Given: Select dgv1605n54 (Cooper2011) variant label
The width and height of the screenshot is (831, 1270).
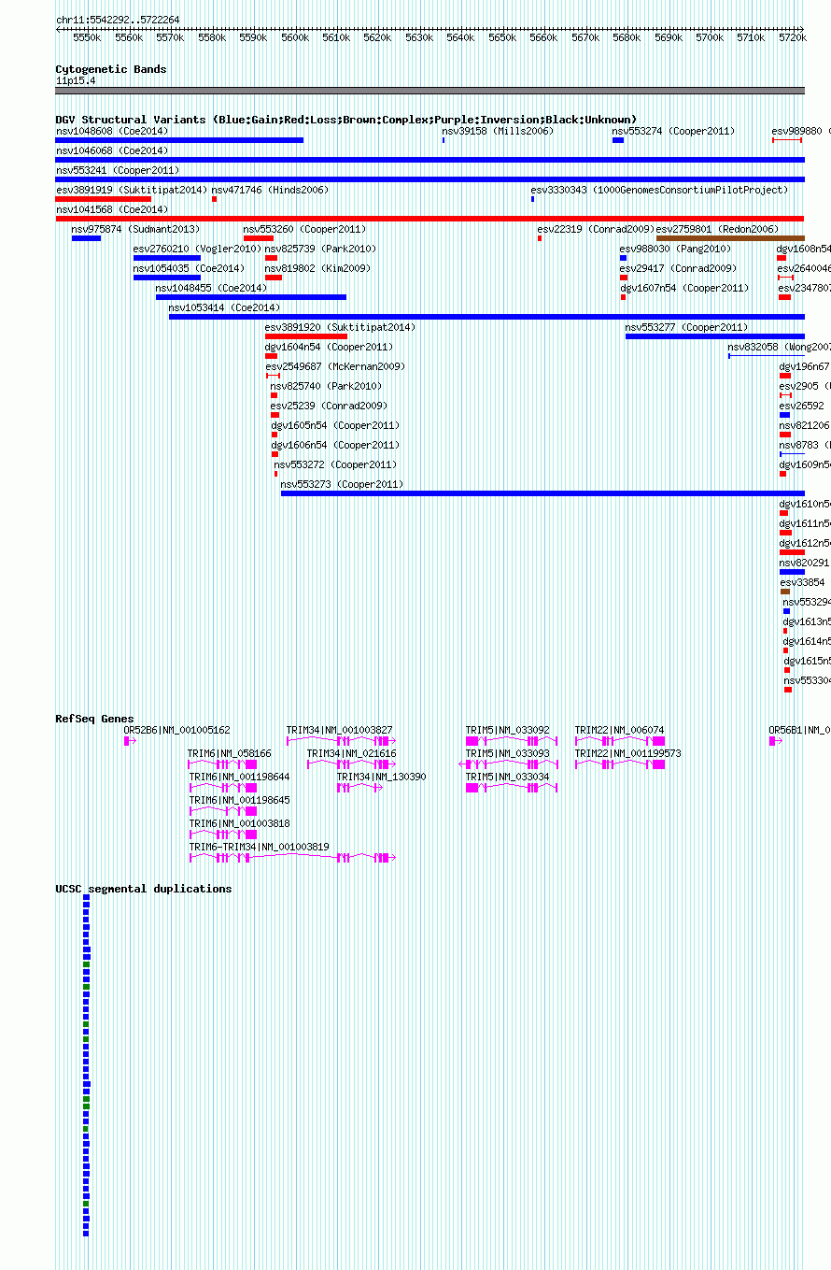Looking at the screenshot, I should click(335, 425).
